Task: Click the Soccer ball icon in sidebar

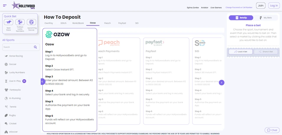Action: 6,64
